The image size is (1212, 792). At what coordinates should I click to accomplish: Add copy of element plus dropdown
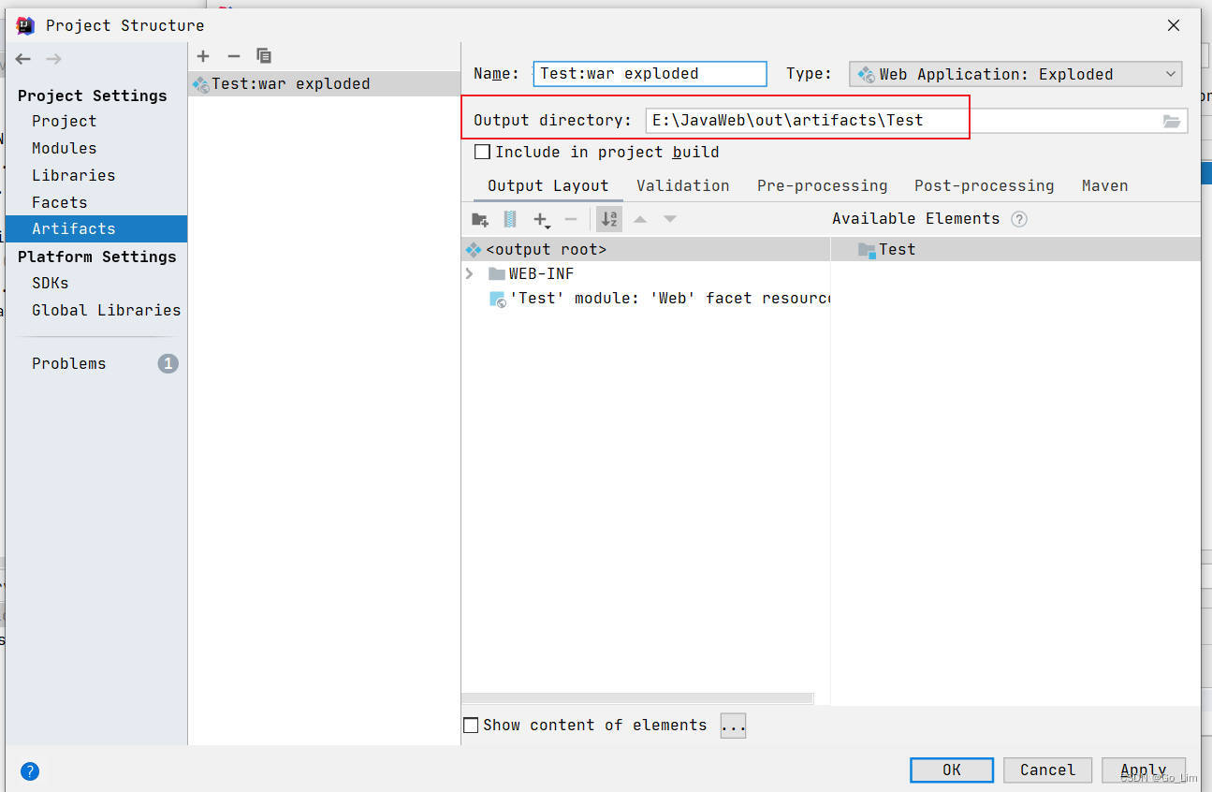(542, 219)
